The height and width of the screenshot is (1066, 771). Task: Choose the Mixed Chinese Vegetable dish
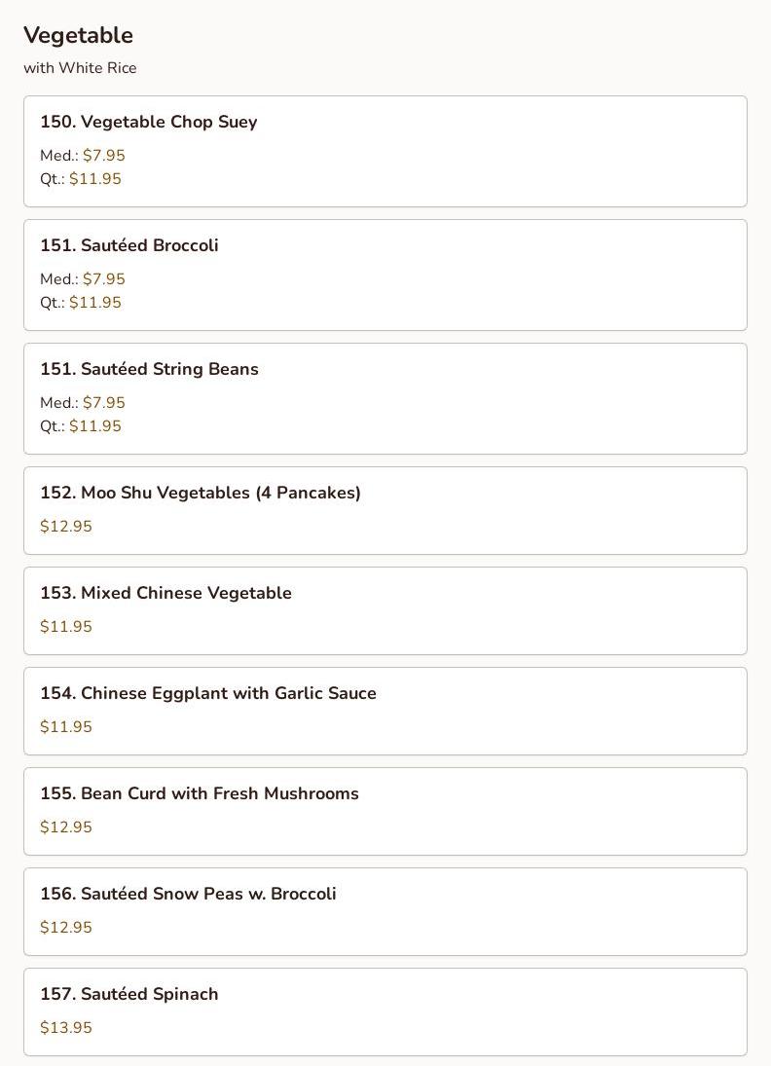[165, 594]
